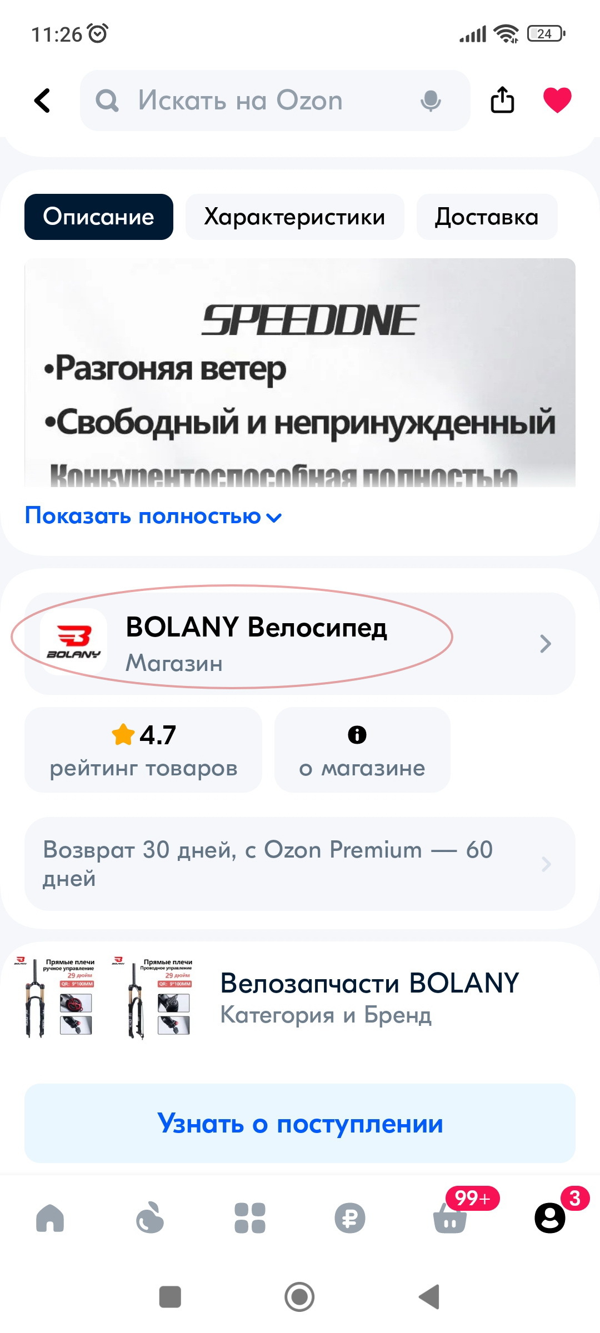Go to the home tab icon
The width and height of the screenshot is (600, 1333).
tap(50, 1218)
